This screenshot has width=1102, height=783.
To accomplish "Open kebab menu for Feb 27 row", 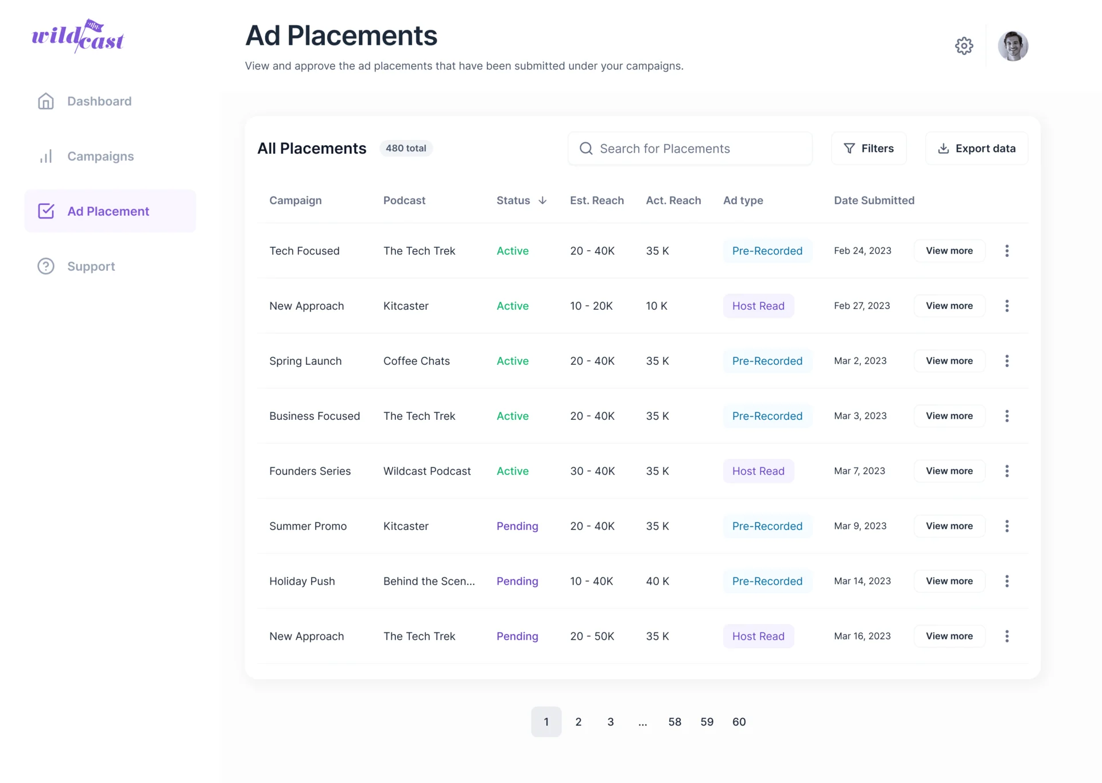I will click(x=1007, y=306).
